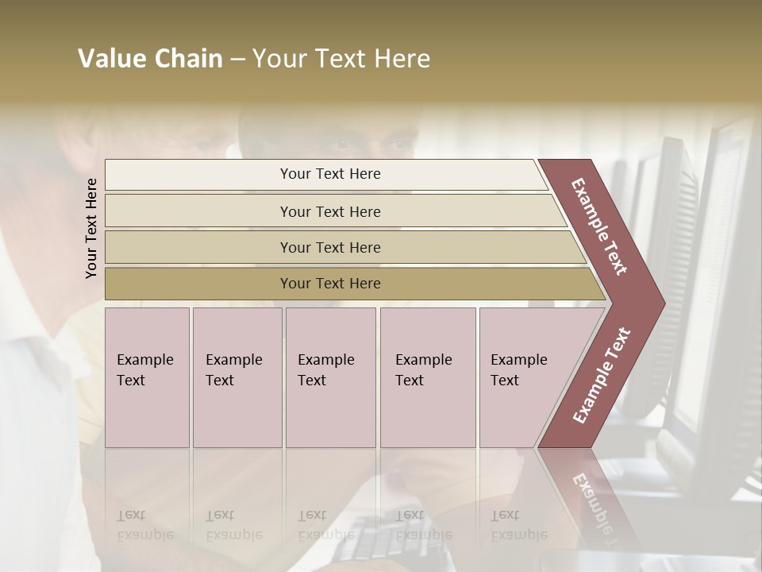Click the middle pink "Example Text" box
The width and height of the screenshot is (762, 572).
[x=331, y=377]
